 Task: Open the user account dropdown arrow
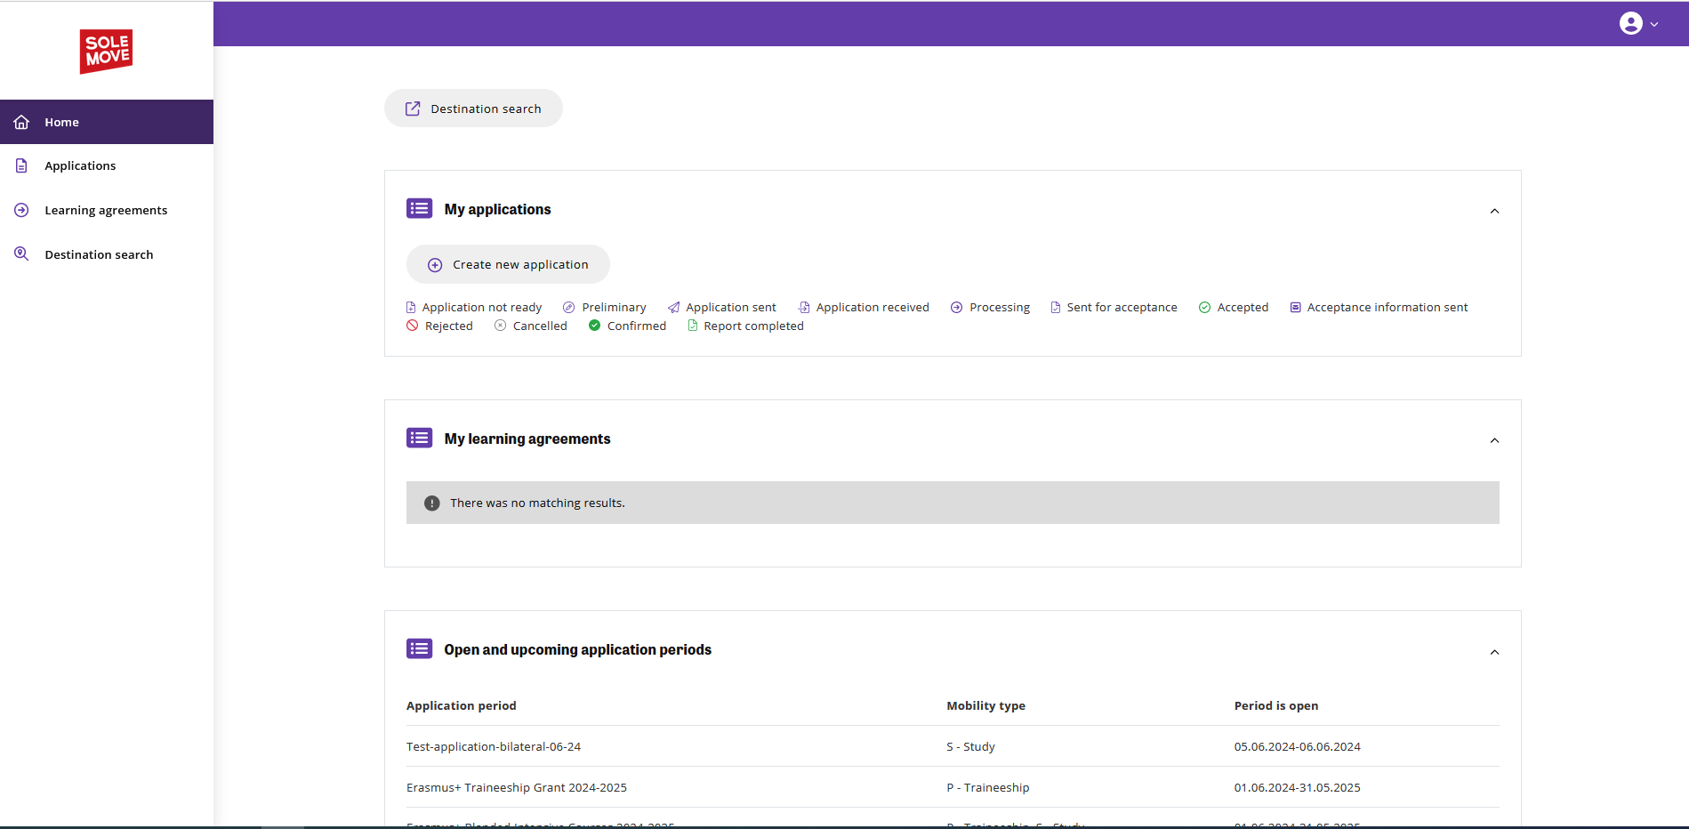click(1654, 24)
